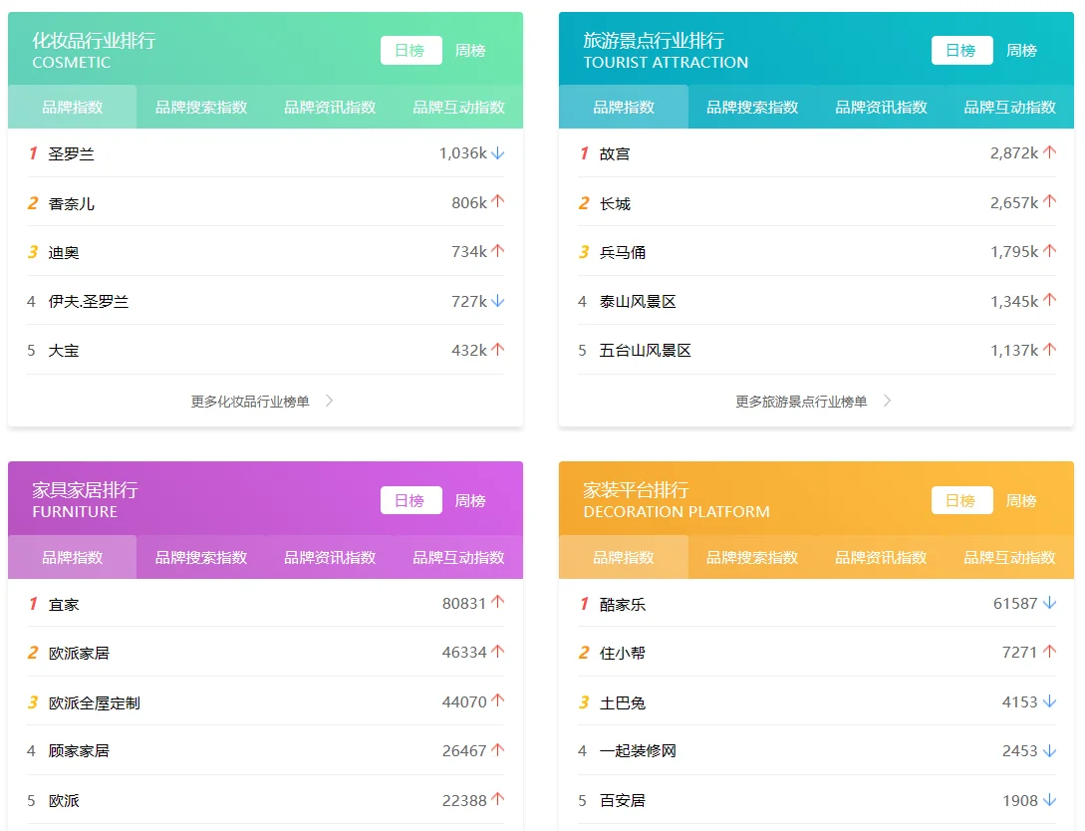Select 日榜 toggle in Cosmetic ranking card

[x=411, y=51]
